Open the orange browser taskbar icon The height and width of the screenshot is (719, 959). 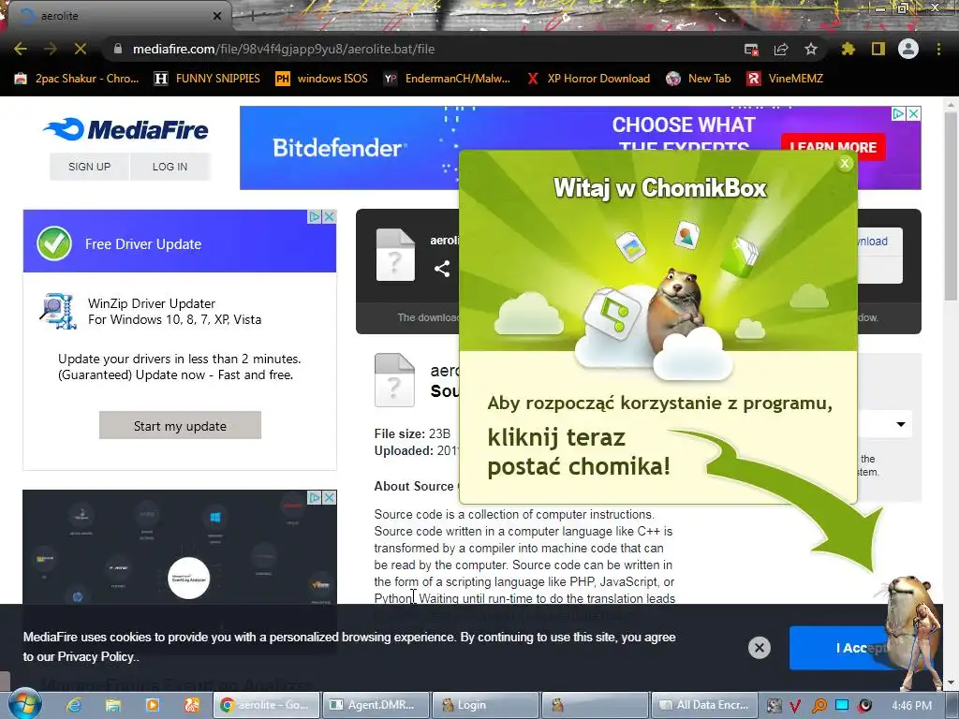(x=192, y=705)
